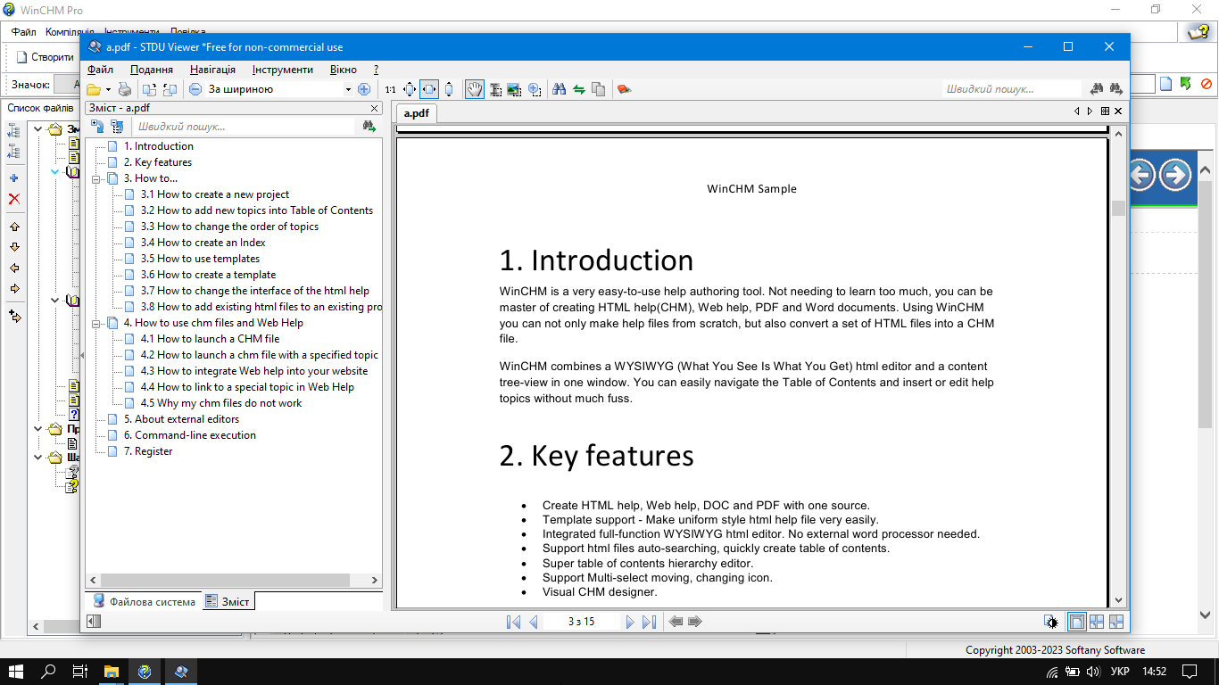This screenshot has height=685, width=1219.
Task: Click the page number field '3 з 15'
Action: point(581,622)
